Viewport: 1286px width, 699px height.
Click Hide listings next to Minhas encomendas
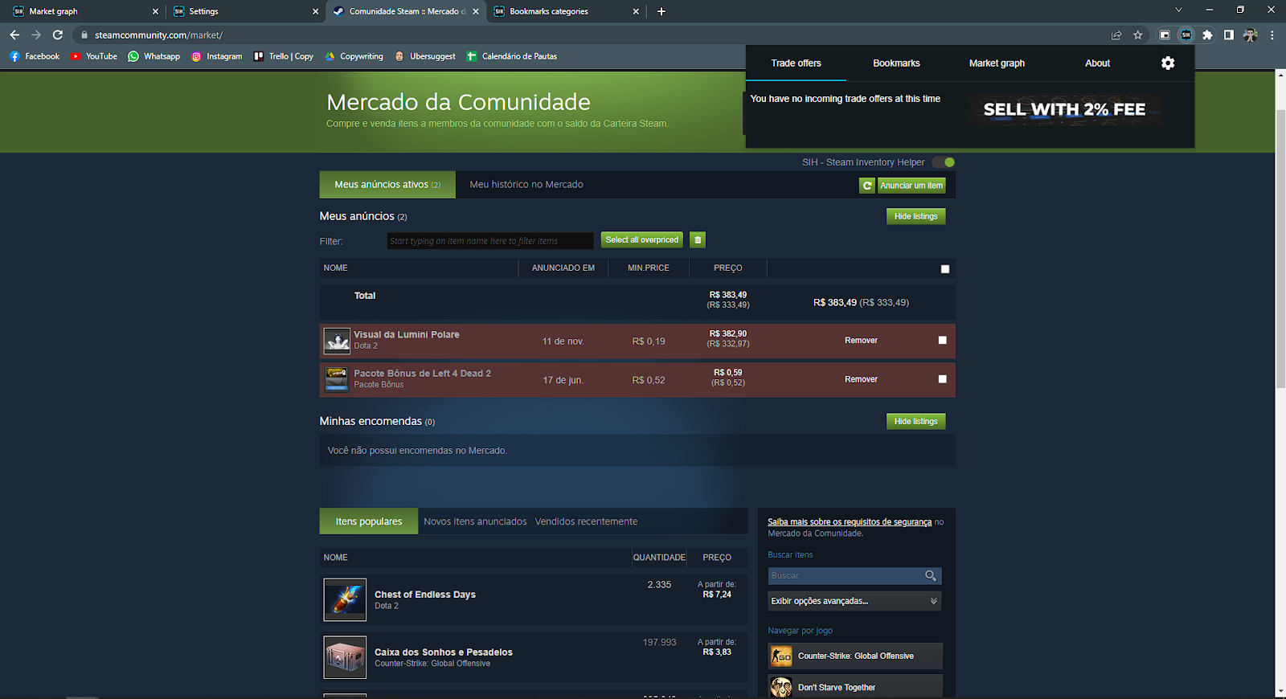pyautogui.click(x=916, y=421)
